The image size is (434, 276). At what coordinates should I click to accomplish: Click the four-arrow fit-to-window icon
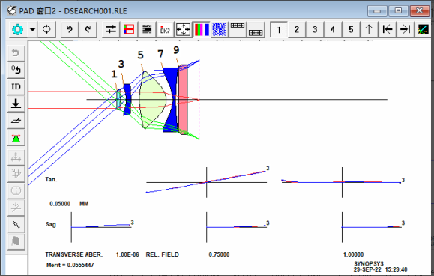point(183,29)
